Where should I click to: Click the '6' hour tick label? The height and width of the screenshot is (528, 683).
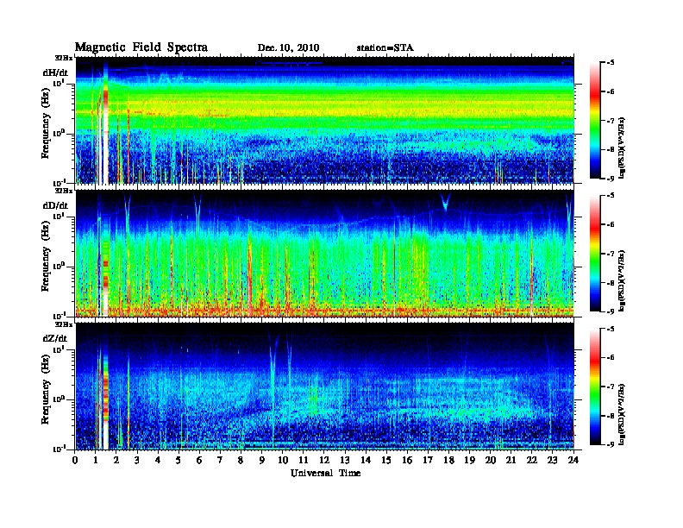(199, 460)
